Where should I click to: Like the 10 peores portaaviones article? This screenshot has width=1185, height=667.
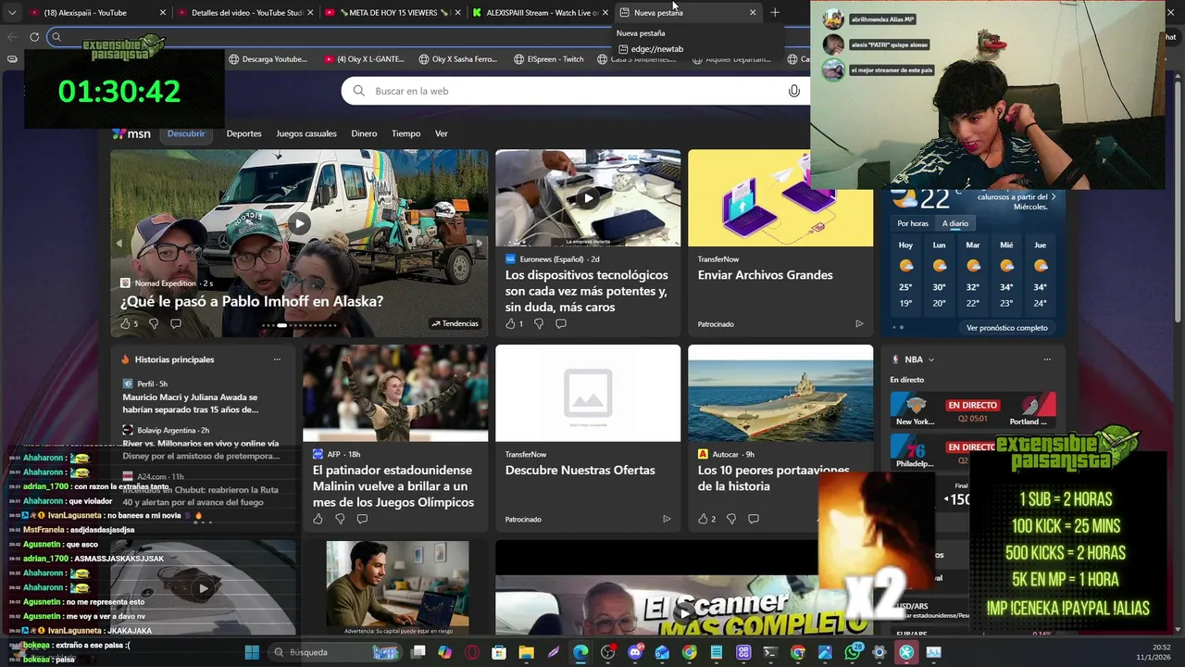[703, 519]
